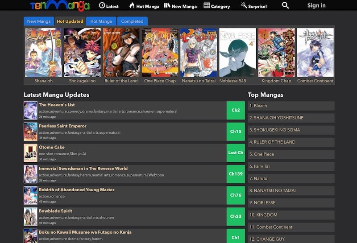Viewport: 357px width, 243px height.
Task: Click the Immortal Swordsman small thumbnail
Action: pyautogui.click(x=30, y=174)
